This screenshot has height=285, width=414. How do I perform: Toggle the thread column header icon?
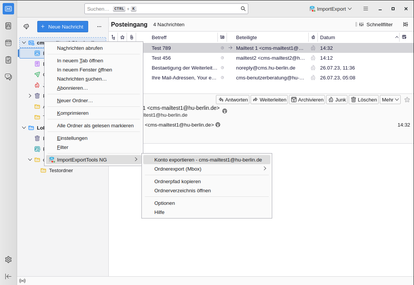click(113, 37)
